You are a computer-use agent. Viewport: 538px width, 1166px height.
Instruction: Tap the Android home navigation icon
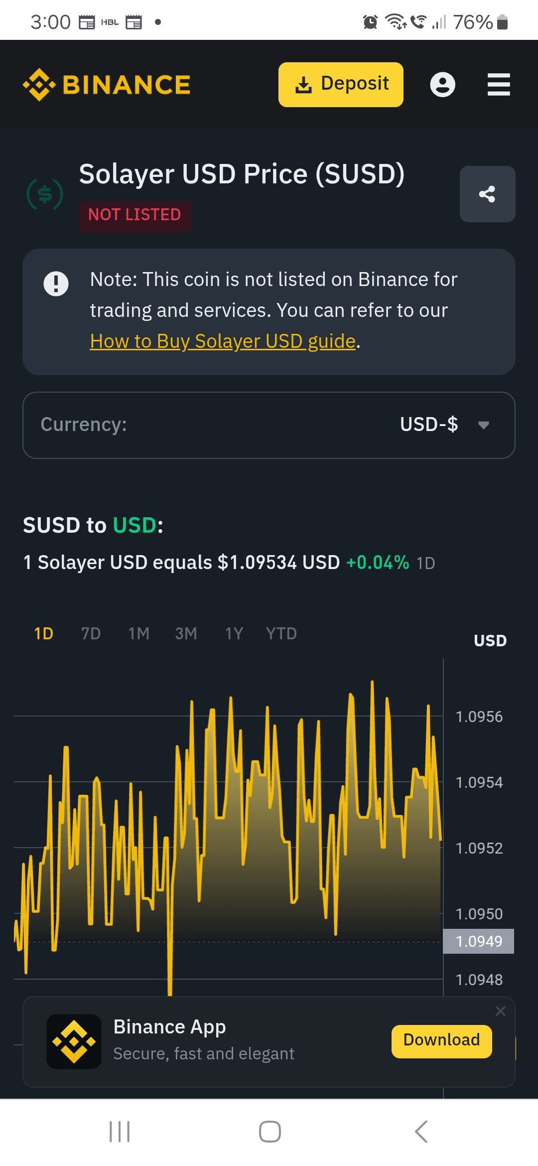(269, 1132)
